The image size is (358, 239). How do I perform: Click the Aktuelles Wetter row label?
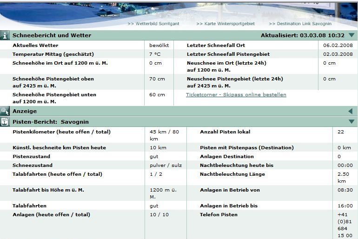35,46
